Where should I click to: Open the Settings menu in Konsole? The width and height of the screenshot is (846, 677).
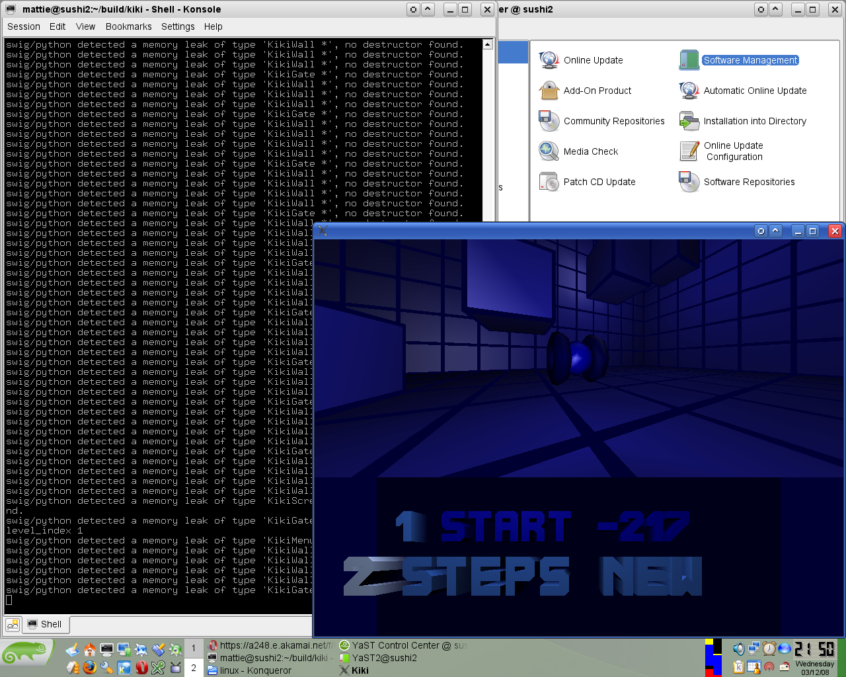click(178, 26)
